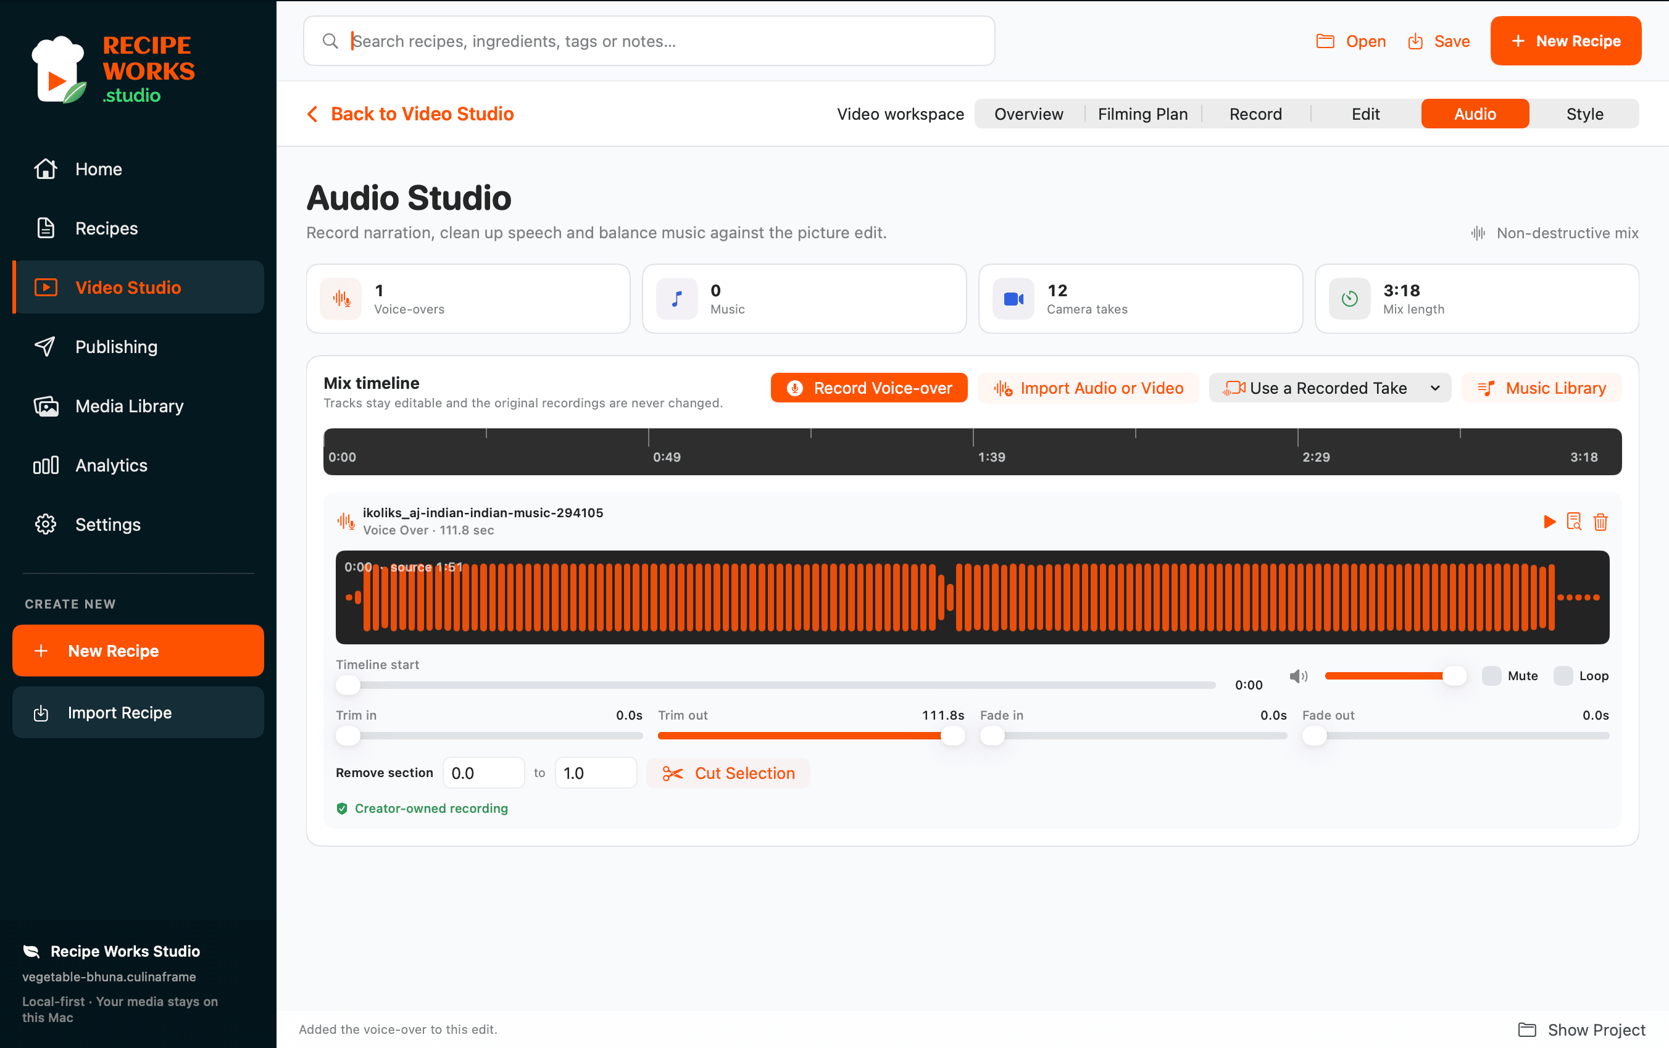Click Back to Video Studio link
The width and height of the screenshot is (1669, 1048).
410,114
